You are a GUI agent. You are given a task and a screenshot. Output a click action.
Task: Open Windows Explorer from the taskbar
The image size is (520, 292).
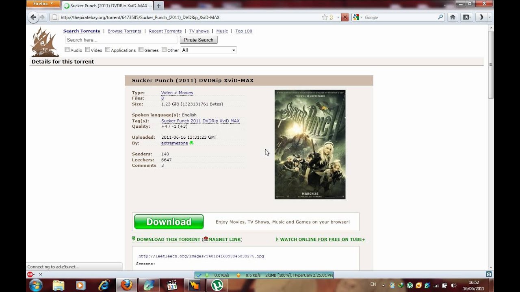pyautogui.click(x=58, y=286)
